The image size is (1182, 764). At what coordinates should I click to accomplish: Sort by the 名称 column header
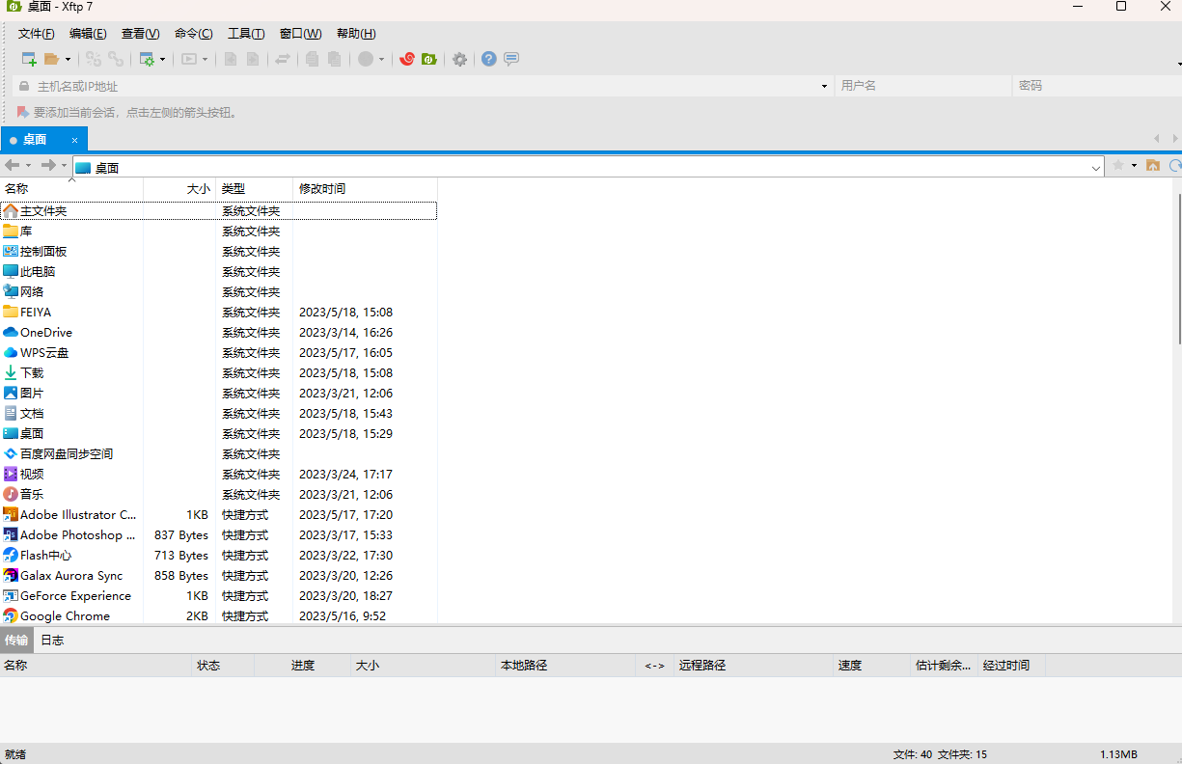[71, 188]
